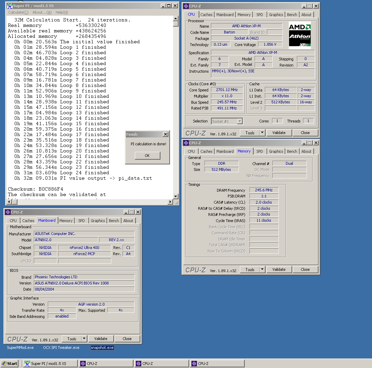Viewport: 372px width, 368px height.
Task: Open the Help menu in Super PI
Action: (62, 12)
